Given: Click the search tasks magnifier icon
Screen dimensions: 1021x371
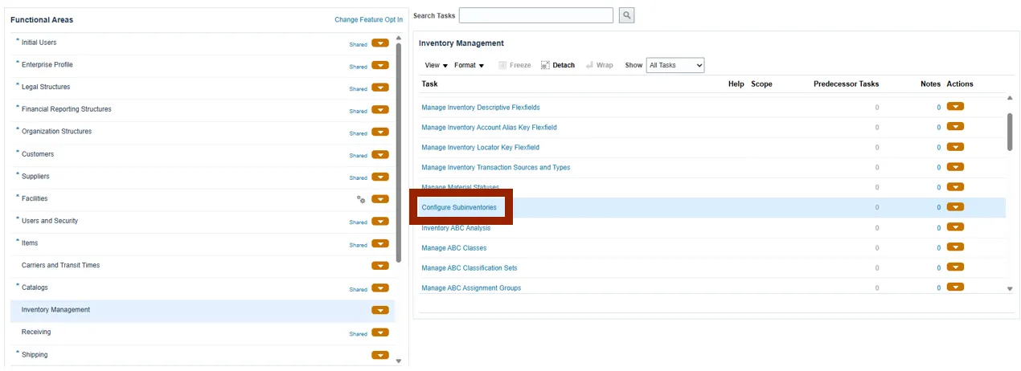Looking at the screenshot, I should [x=626, y=15].
